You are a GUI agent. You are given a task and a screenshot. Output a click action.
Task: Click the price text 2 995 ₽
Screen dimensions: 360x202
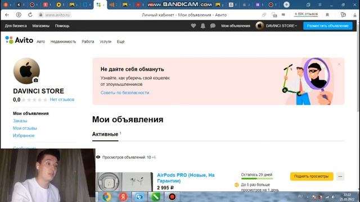[x=165, y=188]
